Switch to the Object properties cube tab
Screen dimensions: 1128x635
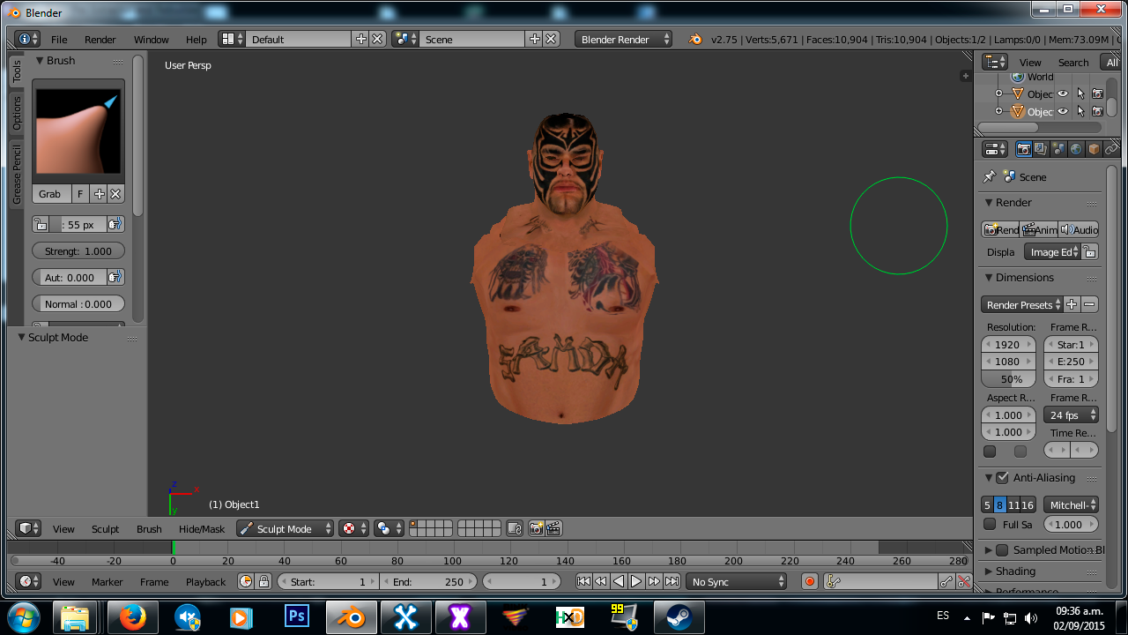click(1094, 149)
